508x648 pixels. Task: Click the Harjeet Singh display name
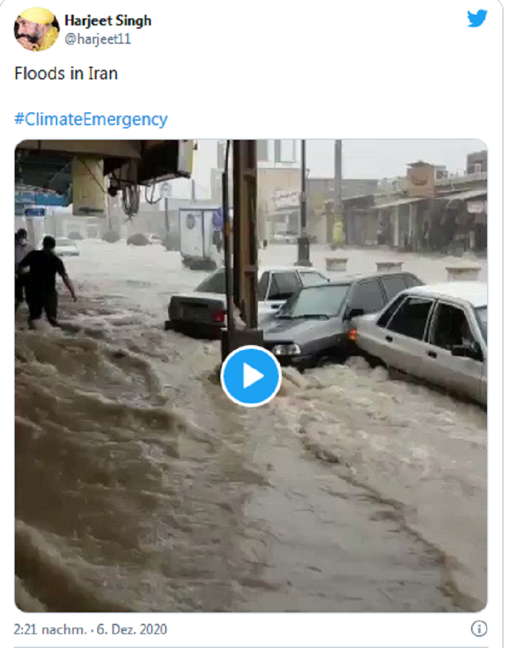108,21
